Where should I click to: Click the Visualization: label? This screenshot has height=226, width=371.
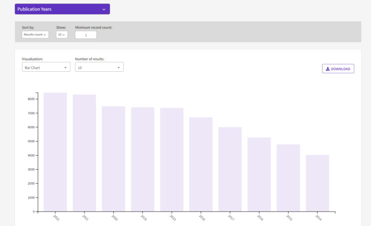(x=32, y=59)
